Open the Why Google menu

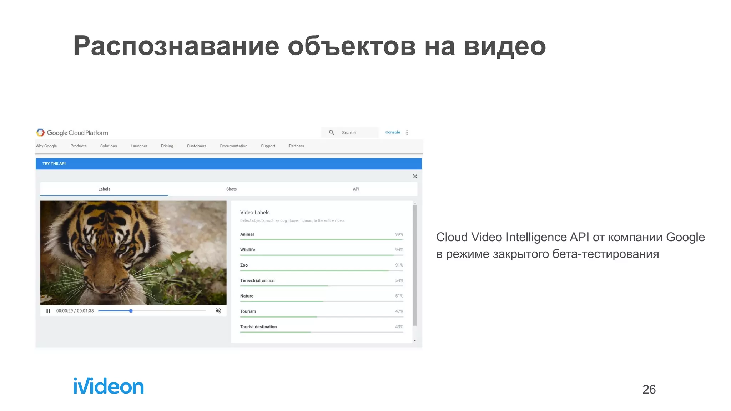[x=46, y=146]
